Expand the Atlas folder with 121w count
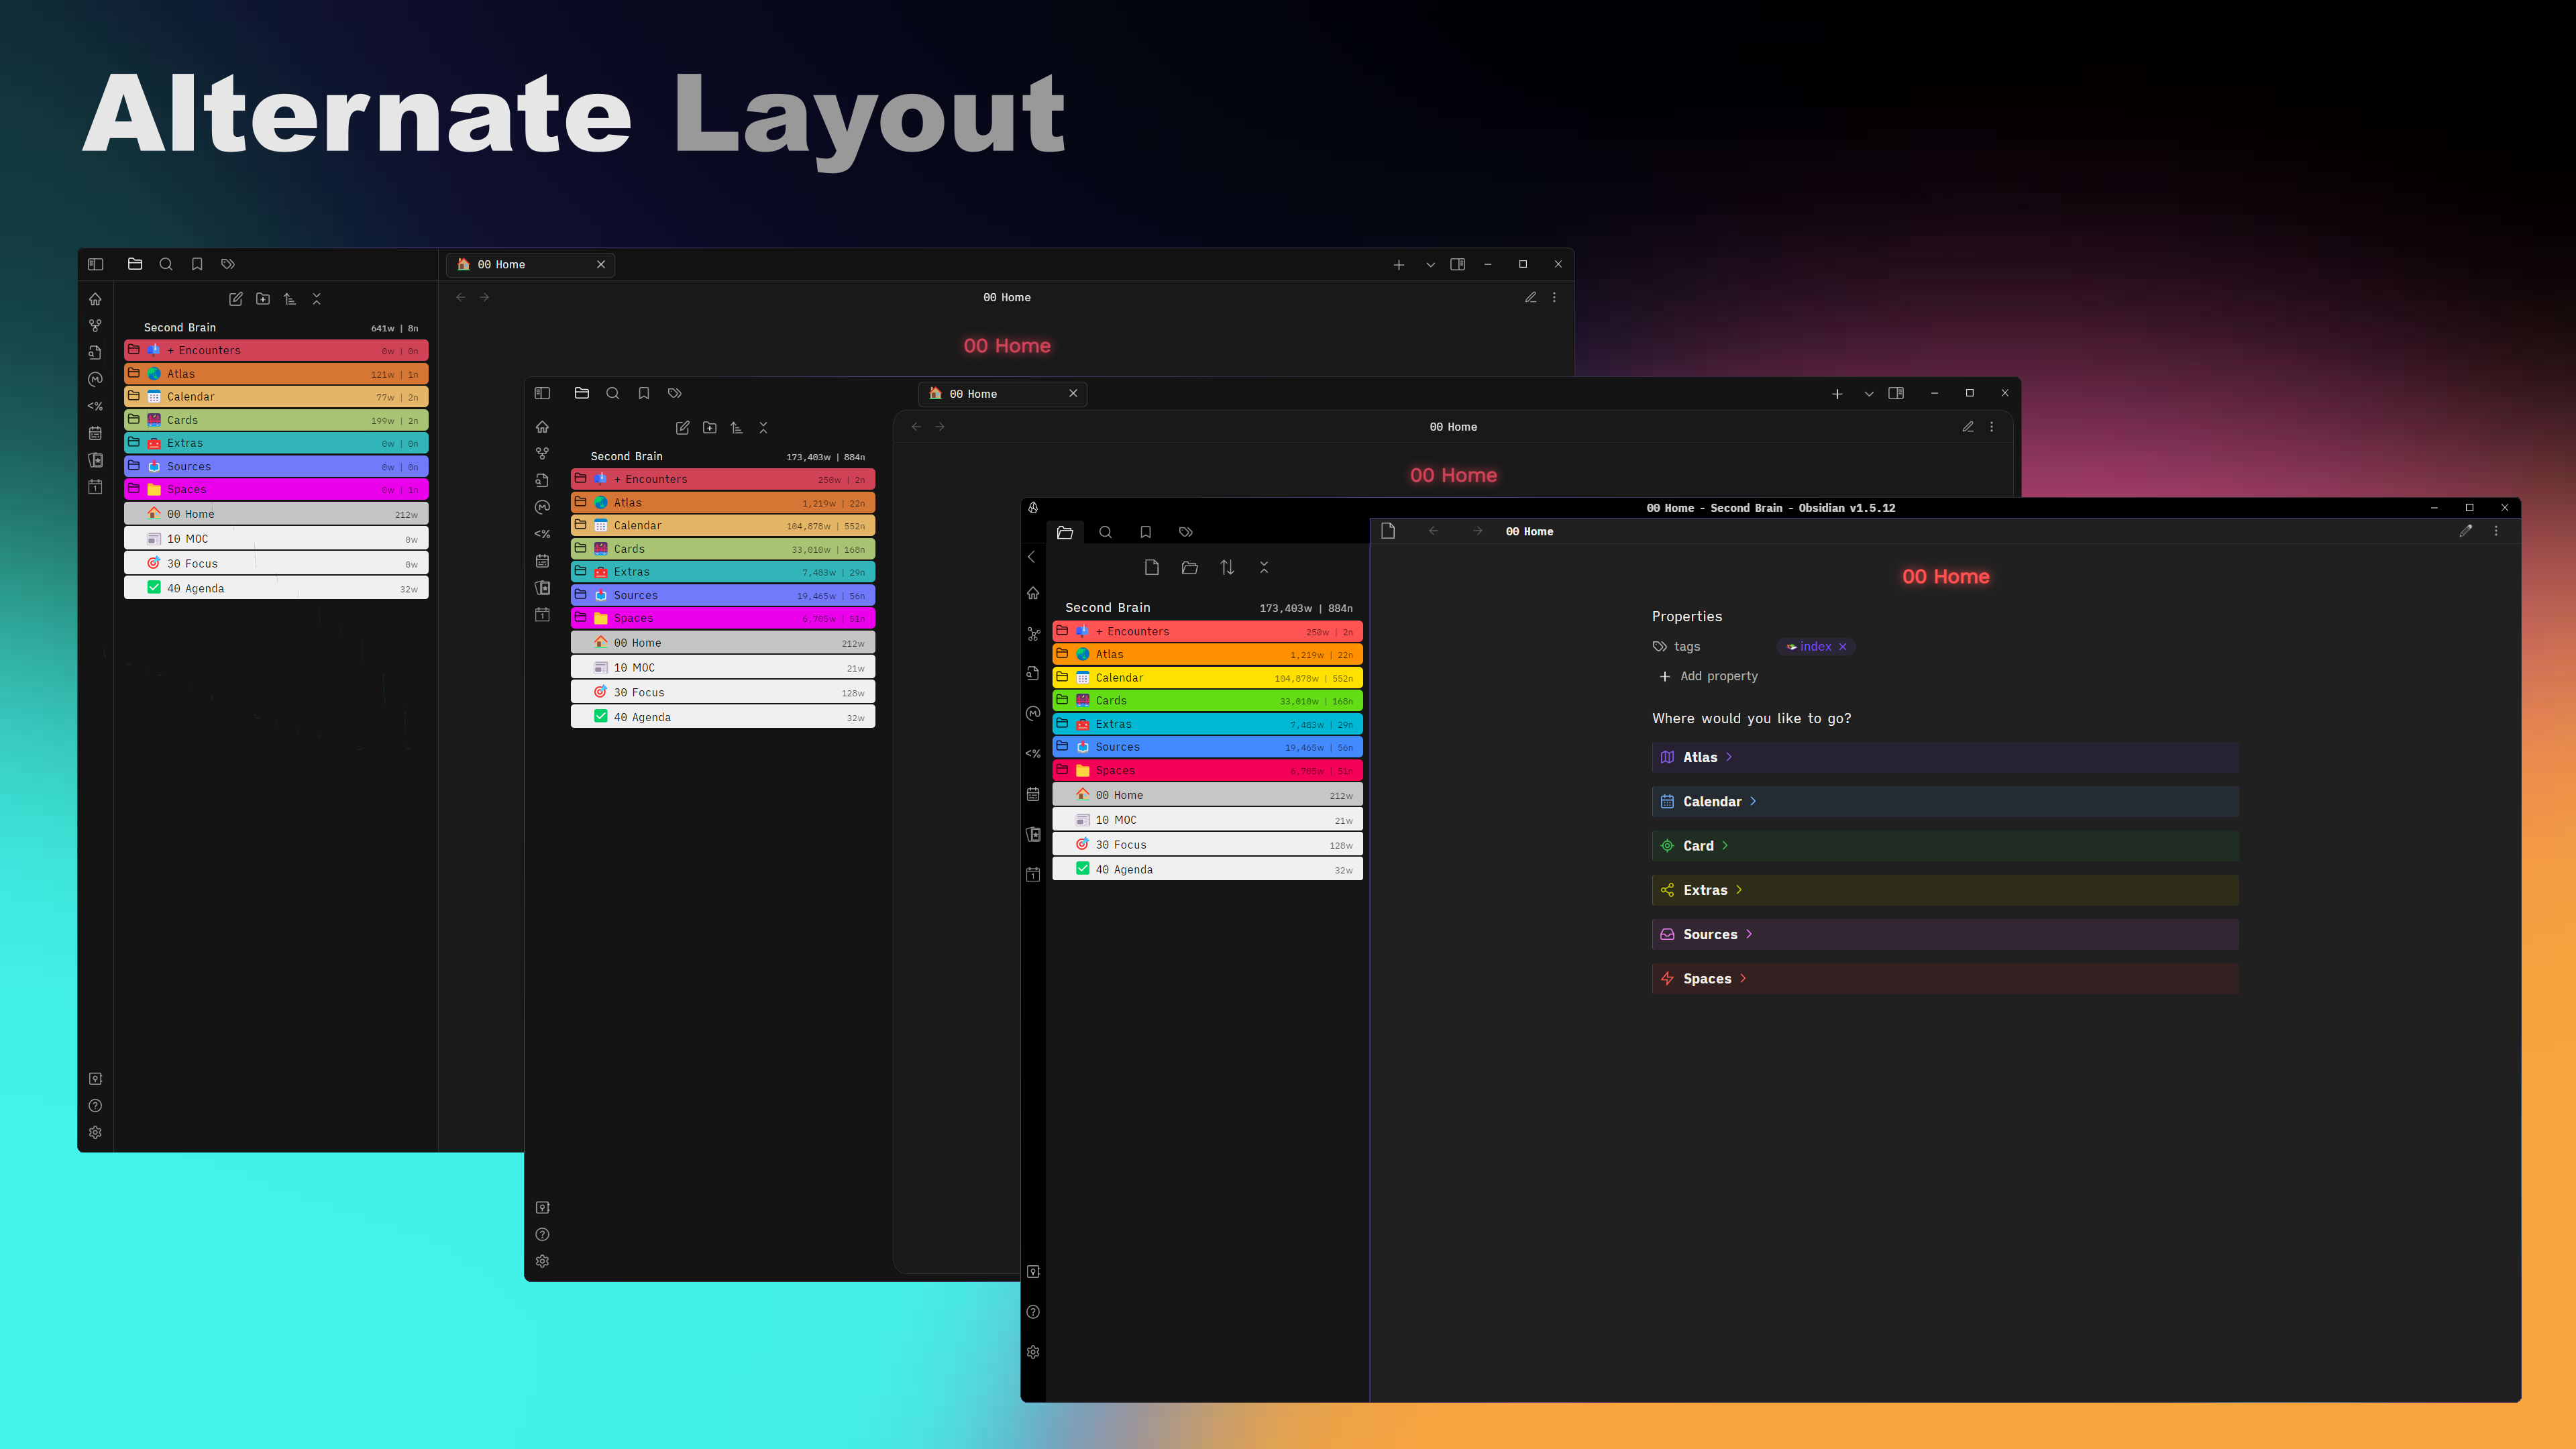The height and width of the screenshot is (1449, 2576). [276, 373]
